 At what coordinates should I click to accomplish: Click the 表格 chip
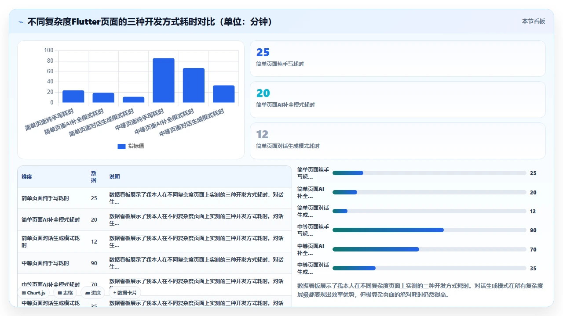65,293
